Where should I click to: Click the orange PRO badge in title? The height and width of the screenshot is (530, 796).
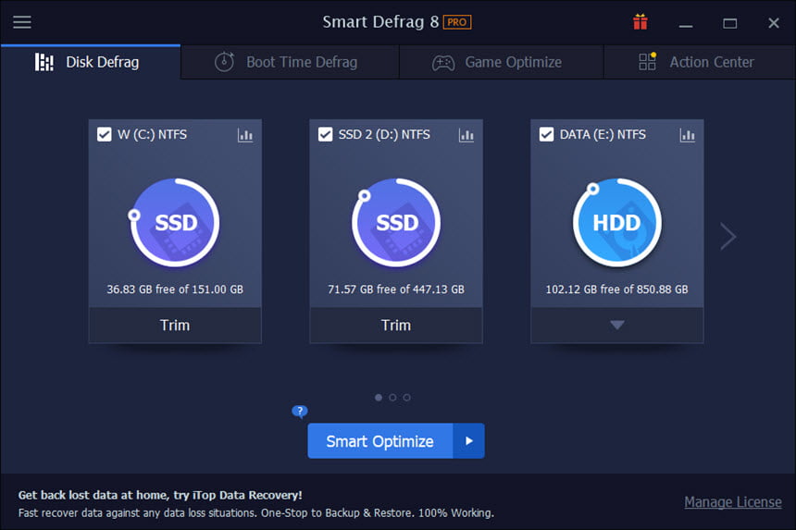pos(457,22)
